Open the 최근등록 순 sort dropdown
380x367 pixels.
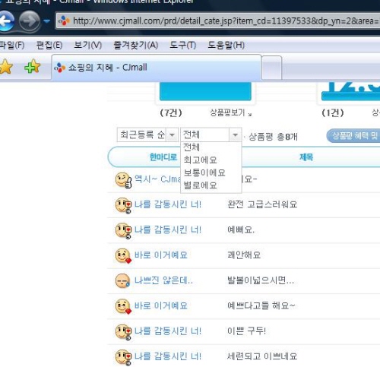click(x=147, y=134)
